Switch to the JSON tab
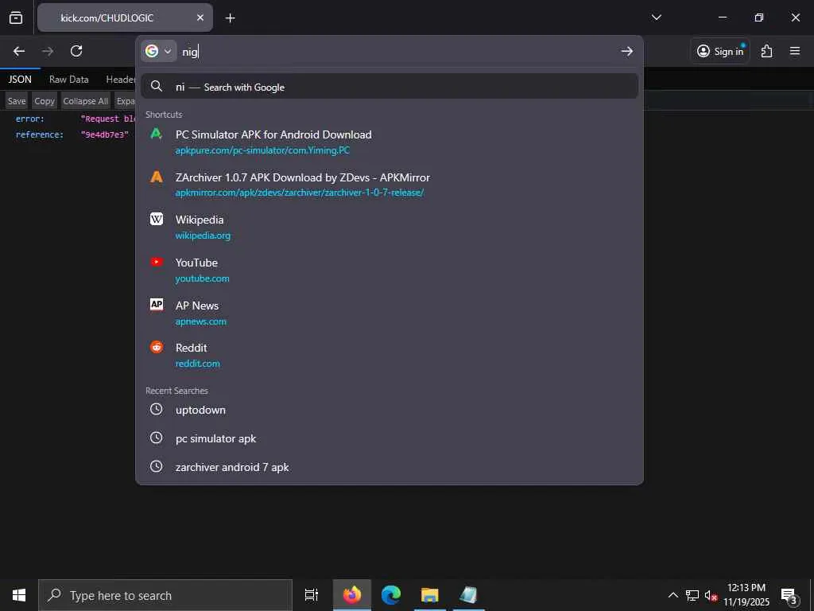The height and width of the screenshot is (611, 814). pos(20,80)
